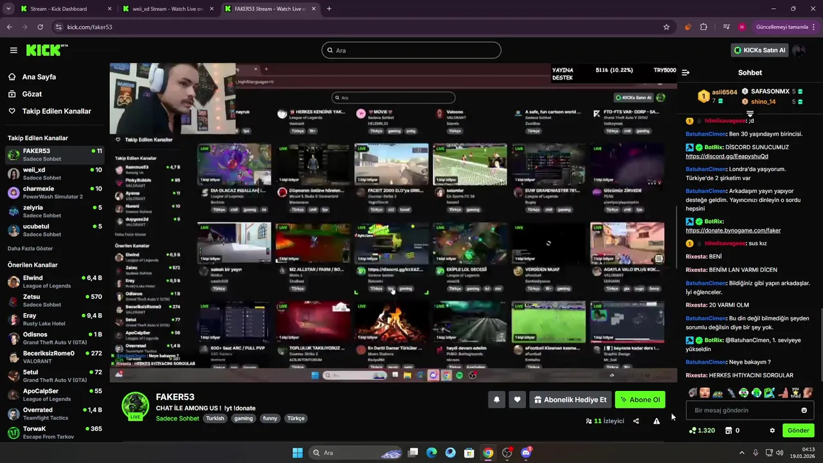
Task: Open the emoji picker in message box
Action: click(x=804, y=410)
